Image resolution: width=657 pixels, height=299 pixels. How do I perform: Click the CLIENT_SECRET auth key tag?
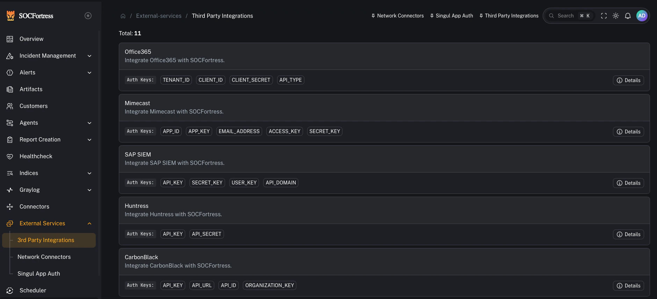pos(251,80)
